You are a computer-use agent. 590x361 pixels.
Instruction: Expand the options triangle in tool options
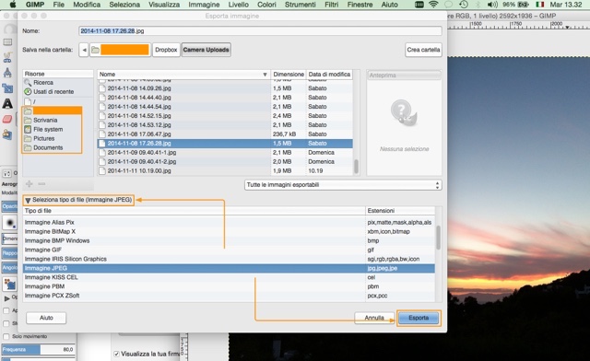pyautogui.click(x=6, y=298)
